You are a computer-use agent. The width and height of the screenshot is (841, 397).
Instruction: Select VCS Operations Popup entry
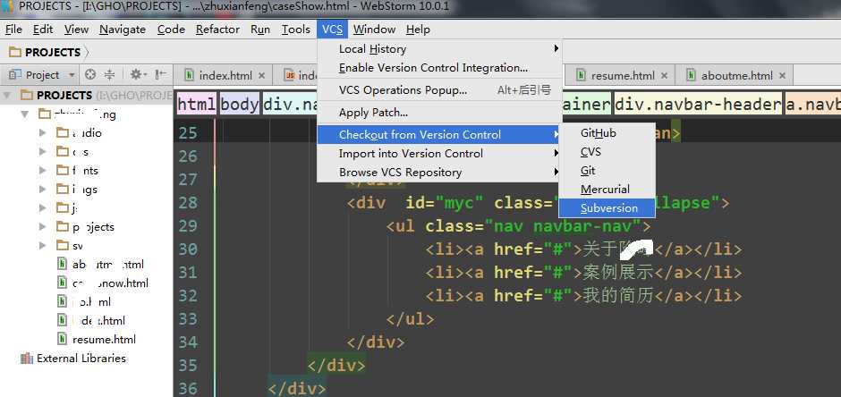pyautogui.click(x=440, y=90)
